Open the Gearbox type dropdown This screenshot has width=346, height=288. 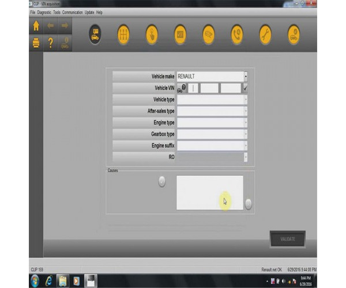coord(246,134)
